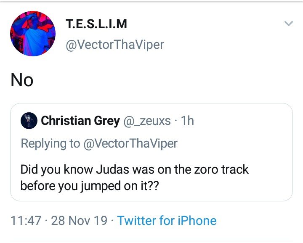Select the "No" tweet text
This screenshot has height=243, width=303.
[x=22, y=79]
